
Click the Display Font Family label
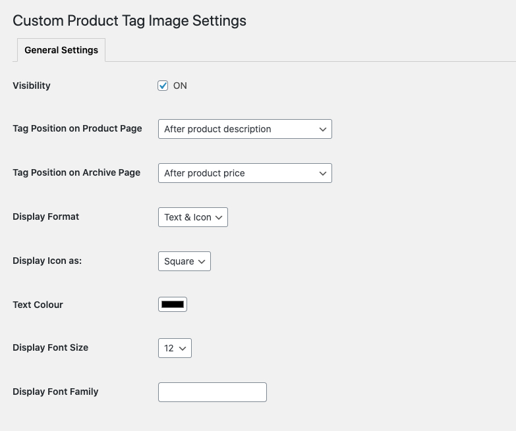point(55,392)
